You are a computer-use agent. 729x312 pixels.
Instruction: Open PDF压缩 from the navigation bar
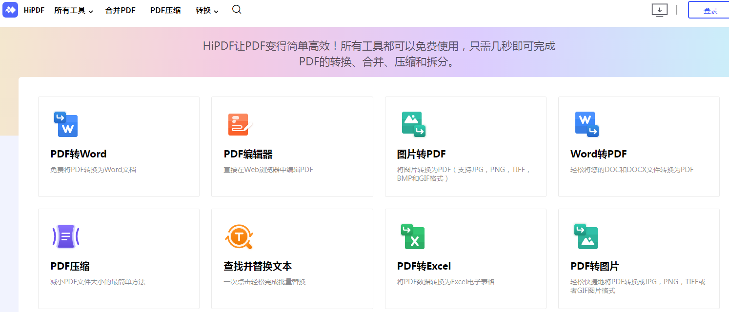click(165, 10)
